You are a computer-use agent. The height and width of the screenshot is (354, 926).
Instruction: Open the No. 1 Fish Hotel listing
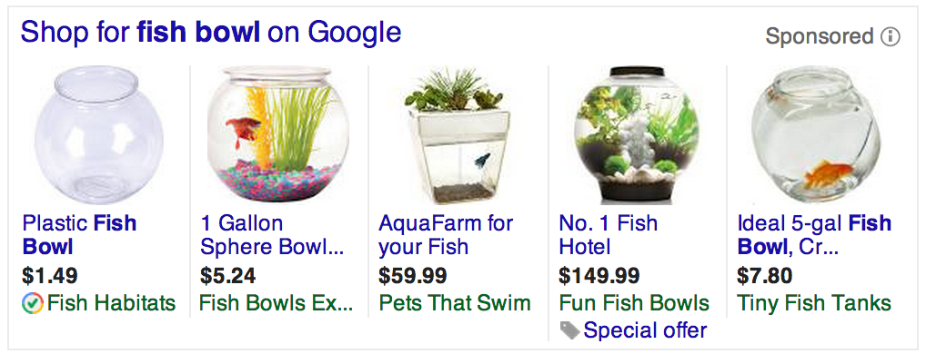[608, 235]
